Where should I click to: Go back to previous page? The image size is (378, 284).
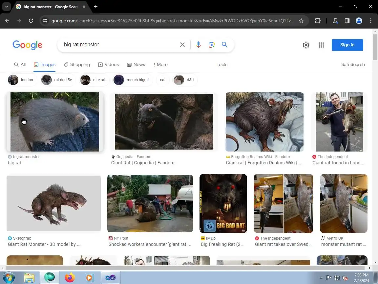tap(7, 21)
